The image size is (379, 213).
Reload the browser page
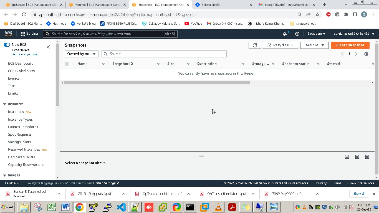tap(24, 15)
